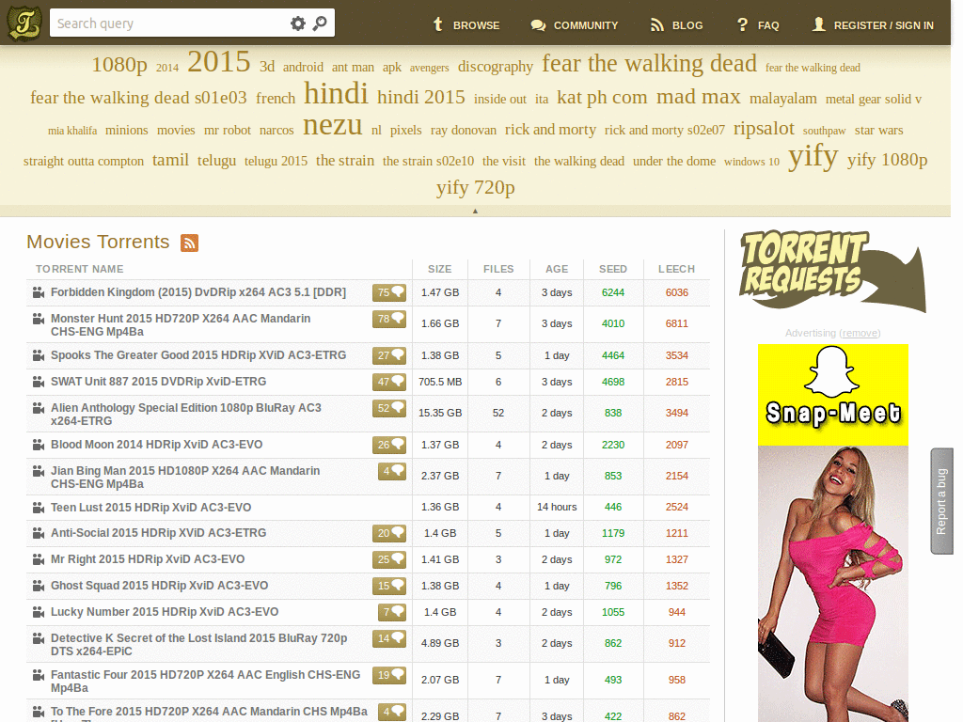The image size is (963, 722).
Task: Open the telugu 2015 tag
Action: [x=276, y=161]
